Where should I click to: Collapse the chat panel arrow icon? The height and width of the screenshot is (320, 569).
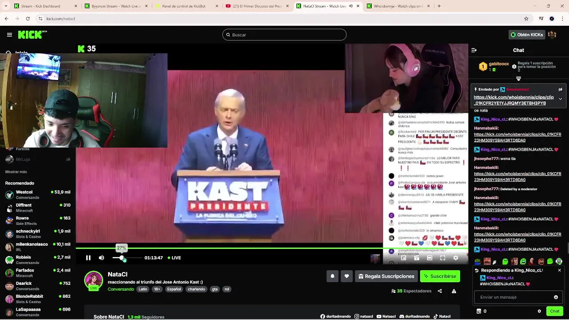(x=474, y=50)
